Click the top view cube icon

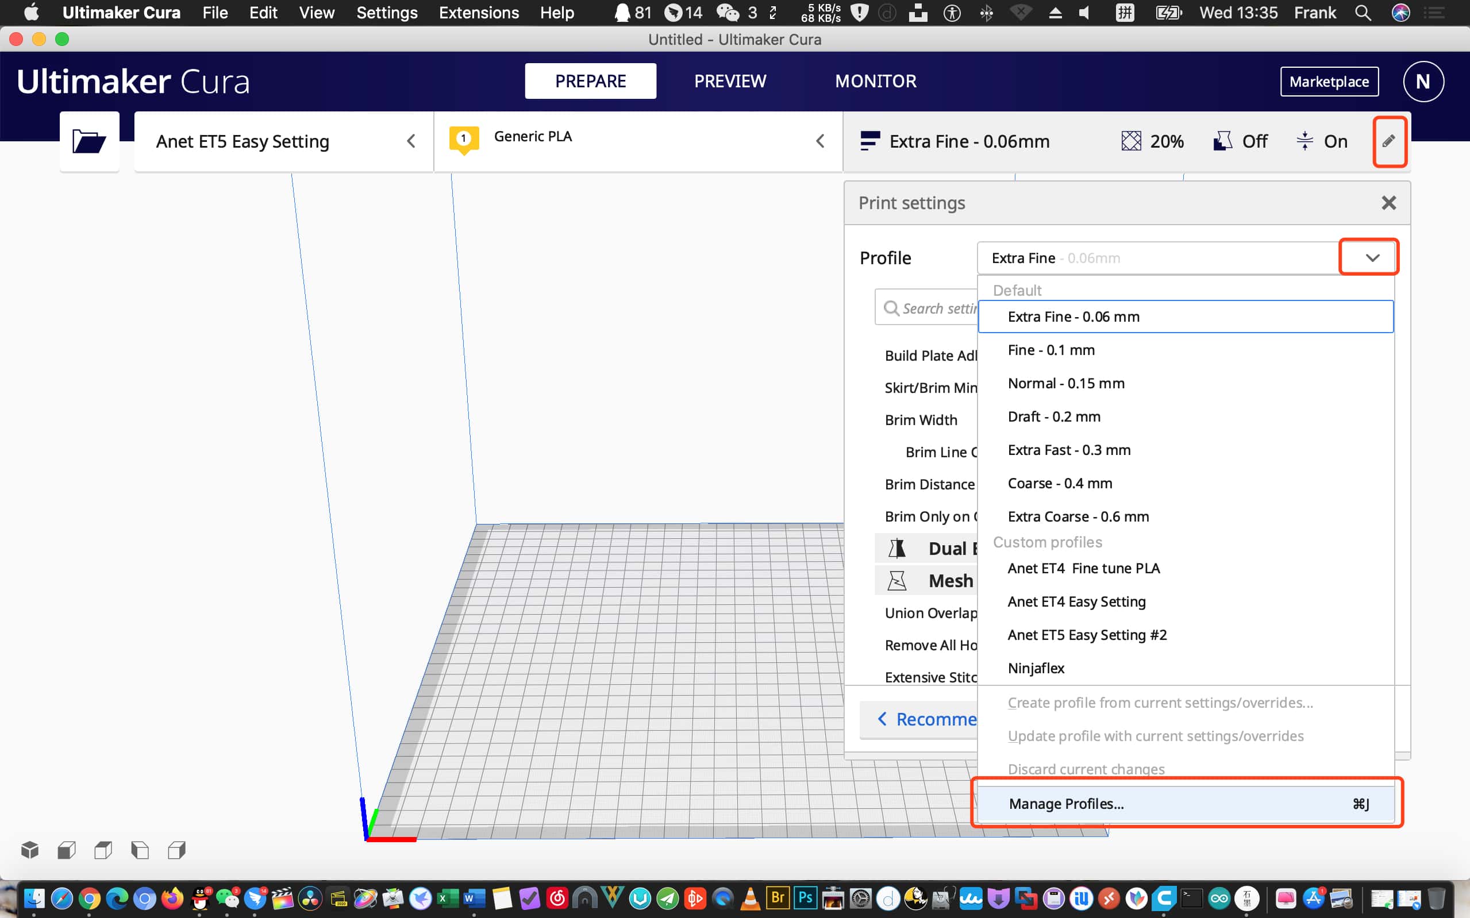(103, 850)
